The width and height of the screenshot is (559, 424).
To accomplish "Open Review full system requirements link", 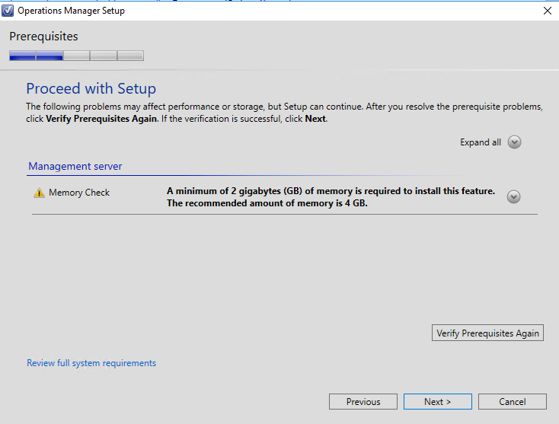I will point(91,363).
